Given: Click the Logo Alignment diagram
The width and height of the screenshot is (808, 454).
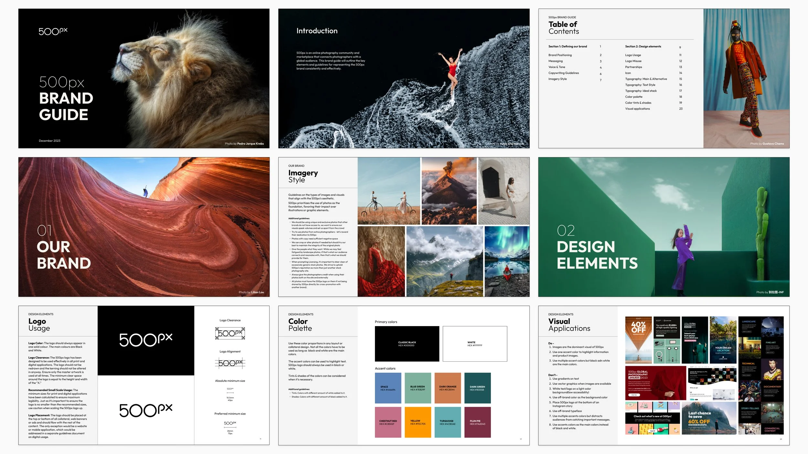Looking at the screenshot, I should [230, 363].
